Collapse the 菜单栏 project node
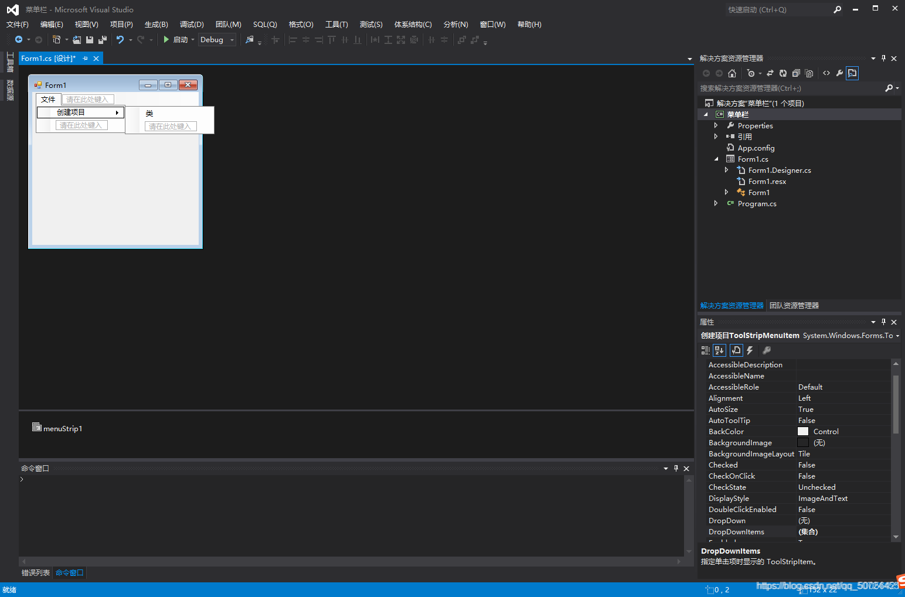 (x=705, y=114)
